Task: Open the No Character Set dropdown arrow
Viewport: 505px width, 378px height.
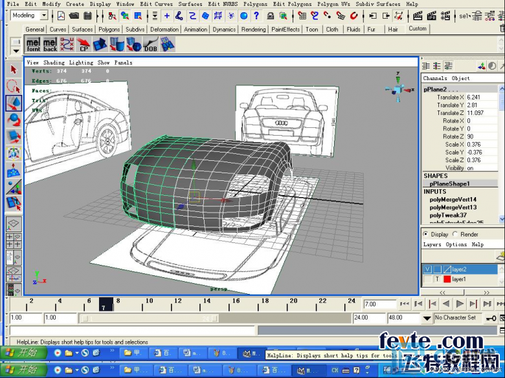Action: [x=427, y=318]
